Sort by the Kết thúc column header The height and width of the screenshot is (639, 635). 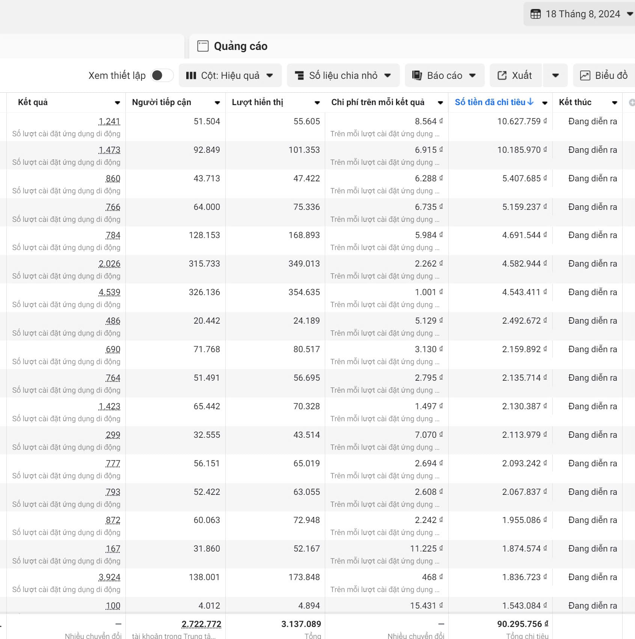coord(575,102)
